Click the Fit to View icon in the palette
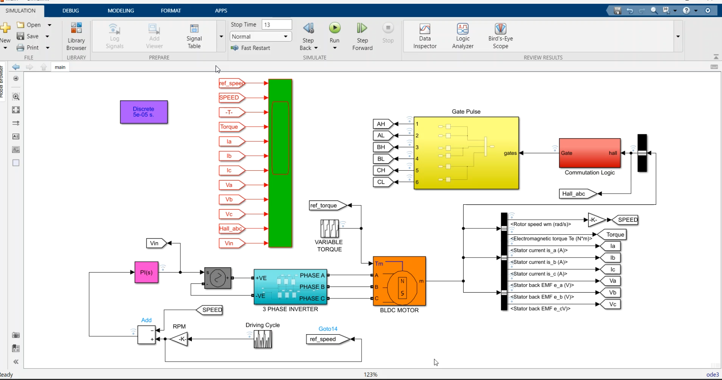The image size is (722, 380). [16, 110]
